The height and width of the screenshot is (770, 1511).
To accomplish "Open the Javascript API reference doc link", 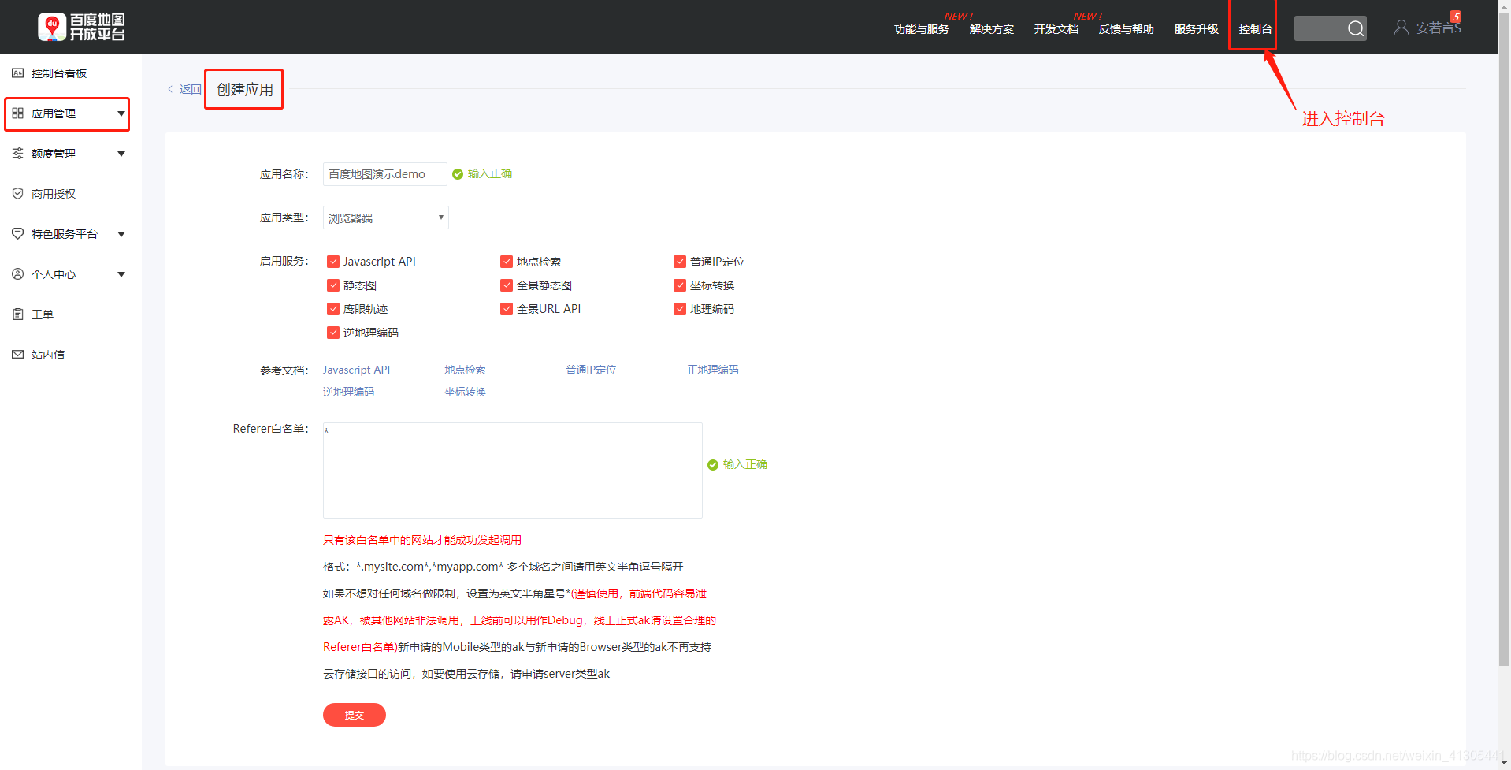I will tap(356, 370).
